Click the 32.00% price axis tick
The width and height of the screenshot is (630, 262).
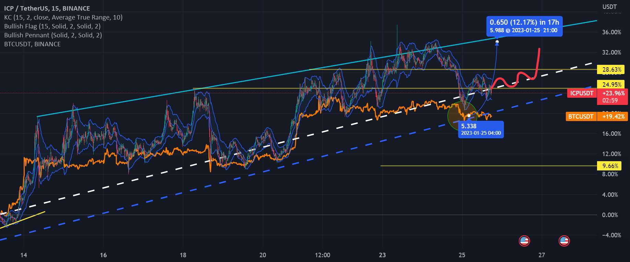click(x=611, y=52)
